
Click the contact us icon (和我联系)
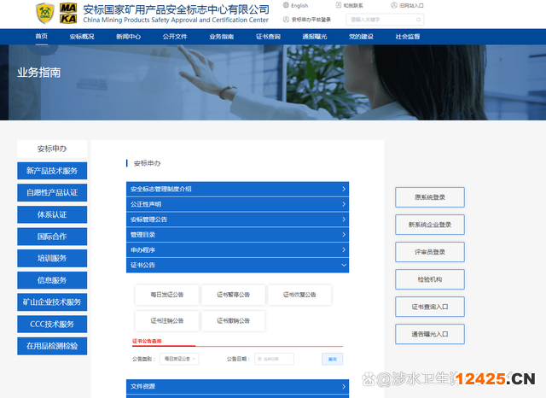coord(337,5)
